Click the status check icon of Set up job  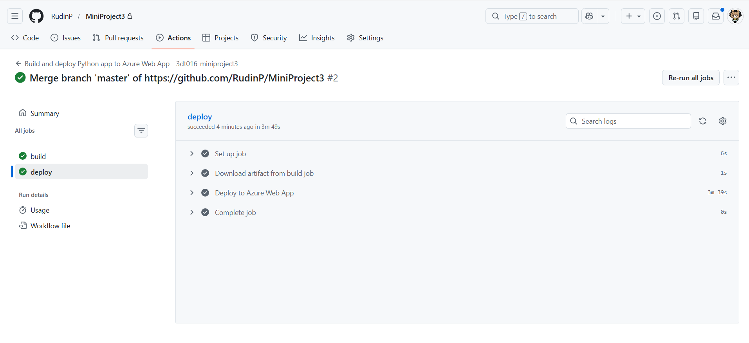point(205,153)
